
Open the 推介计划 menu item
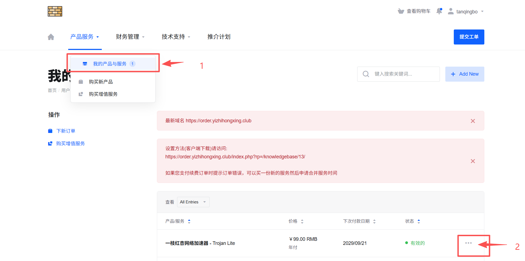click(219, 37)
